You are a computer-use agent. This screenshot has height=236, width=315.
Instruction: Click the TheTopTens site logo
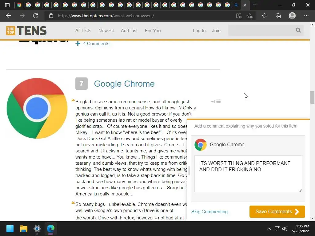point(26,31)
